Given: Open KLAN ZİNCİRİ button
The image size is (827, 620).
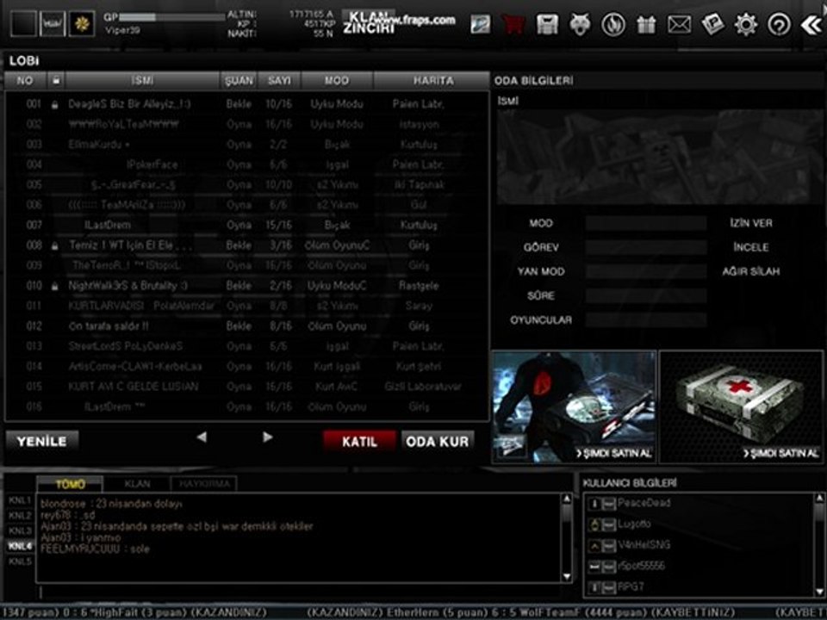Looking at the screenshot, I should pos(369,22).
